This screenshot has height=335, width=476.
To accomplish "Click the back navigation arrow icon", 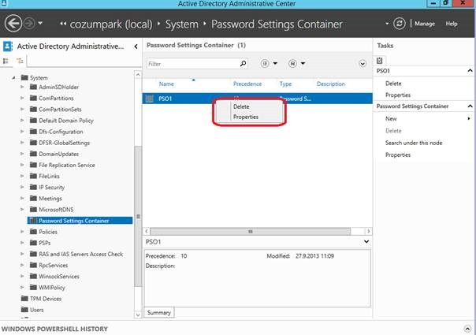I will pyautogui.click(x=13, y=24).
